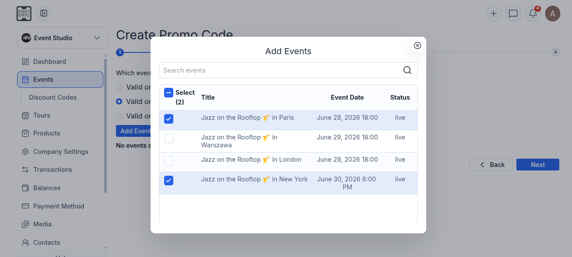Click the Balances wallet icon
Viewport: 572px width, 257px height.
click(x=25, y=188)
